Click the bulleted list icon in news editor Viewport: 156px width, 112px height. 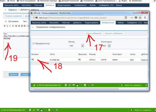click(x=28, y=26)
